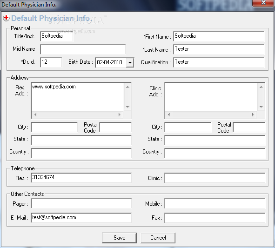Click Clinic Add. scroll right arrow
The width and height of the screenshot is (275, 248).
(253, 115)
